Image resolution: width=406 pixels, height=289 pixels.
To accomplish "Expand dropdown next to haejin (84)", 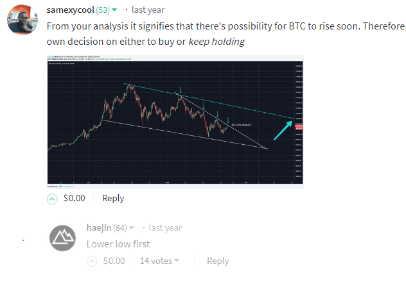I will [x=132, y=227].
